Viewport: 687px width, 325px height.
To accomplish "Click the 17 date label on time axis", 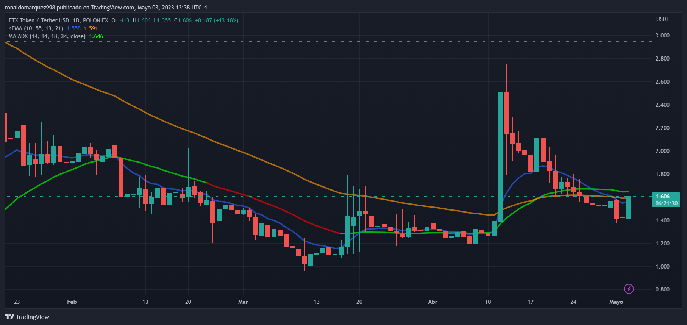I will pos(531,302).
